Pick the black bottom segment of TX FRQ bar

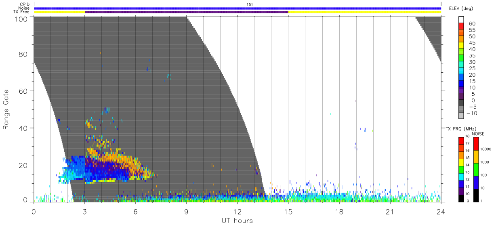click(x=461, y=198)
